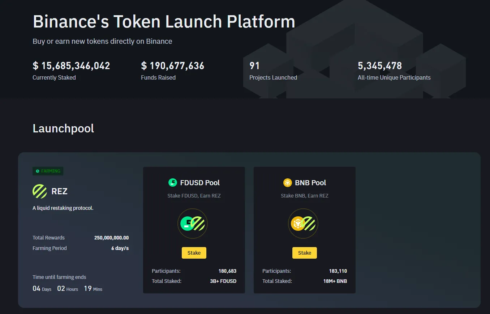The width and height of the screenshot is (490, 314).
Task: Click the 'Projects Launched' label
Action: pyautogui.click(x=273, y=77)
